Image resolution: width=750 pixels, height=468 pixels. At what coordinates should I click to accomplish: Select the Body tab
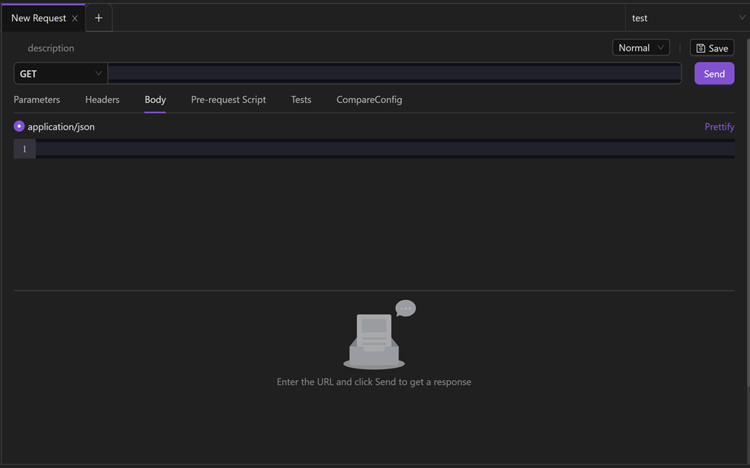pos(155,100)
